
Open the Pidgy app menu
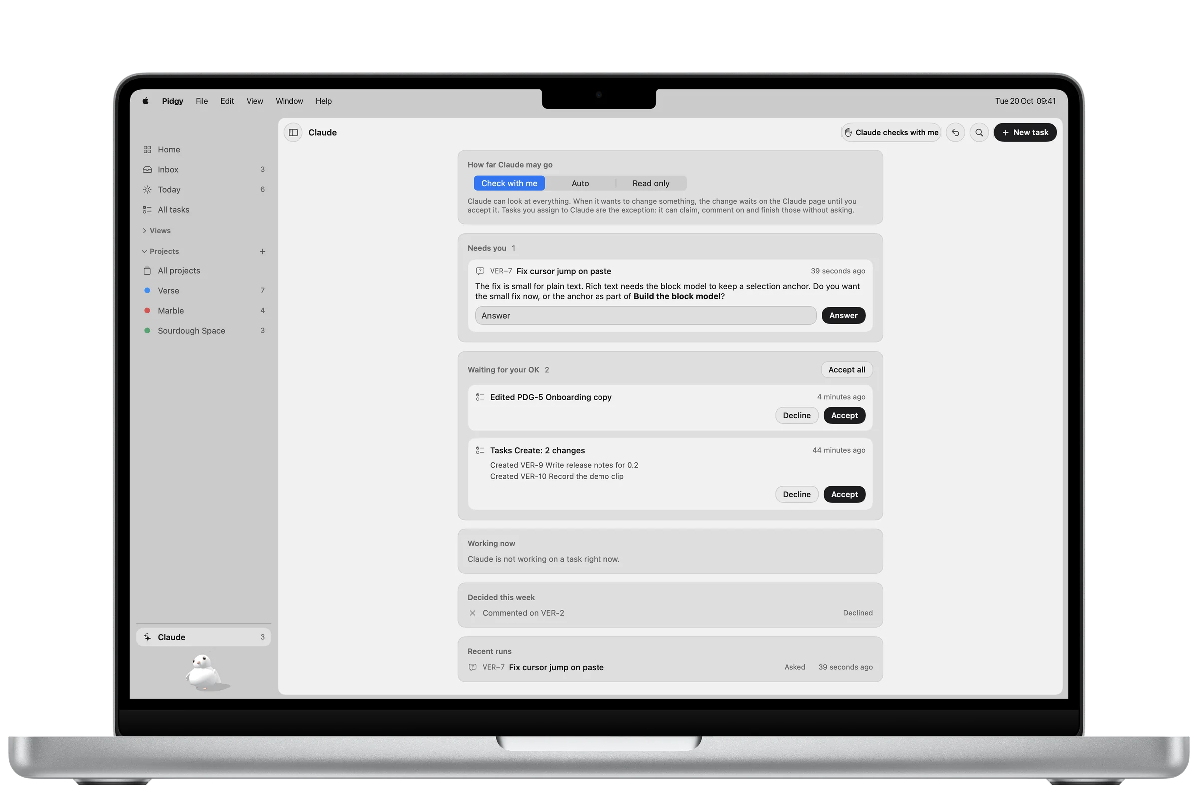pos(172,101)
